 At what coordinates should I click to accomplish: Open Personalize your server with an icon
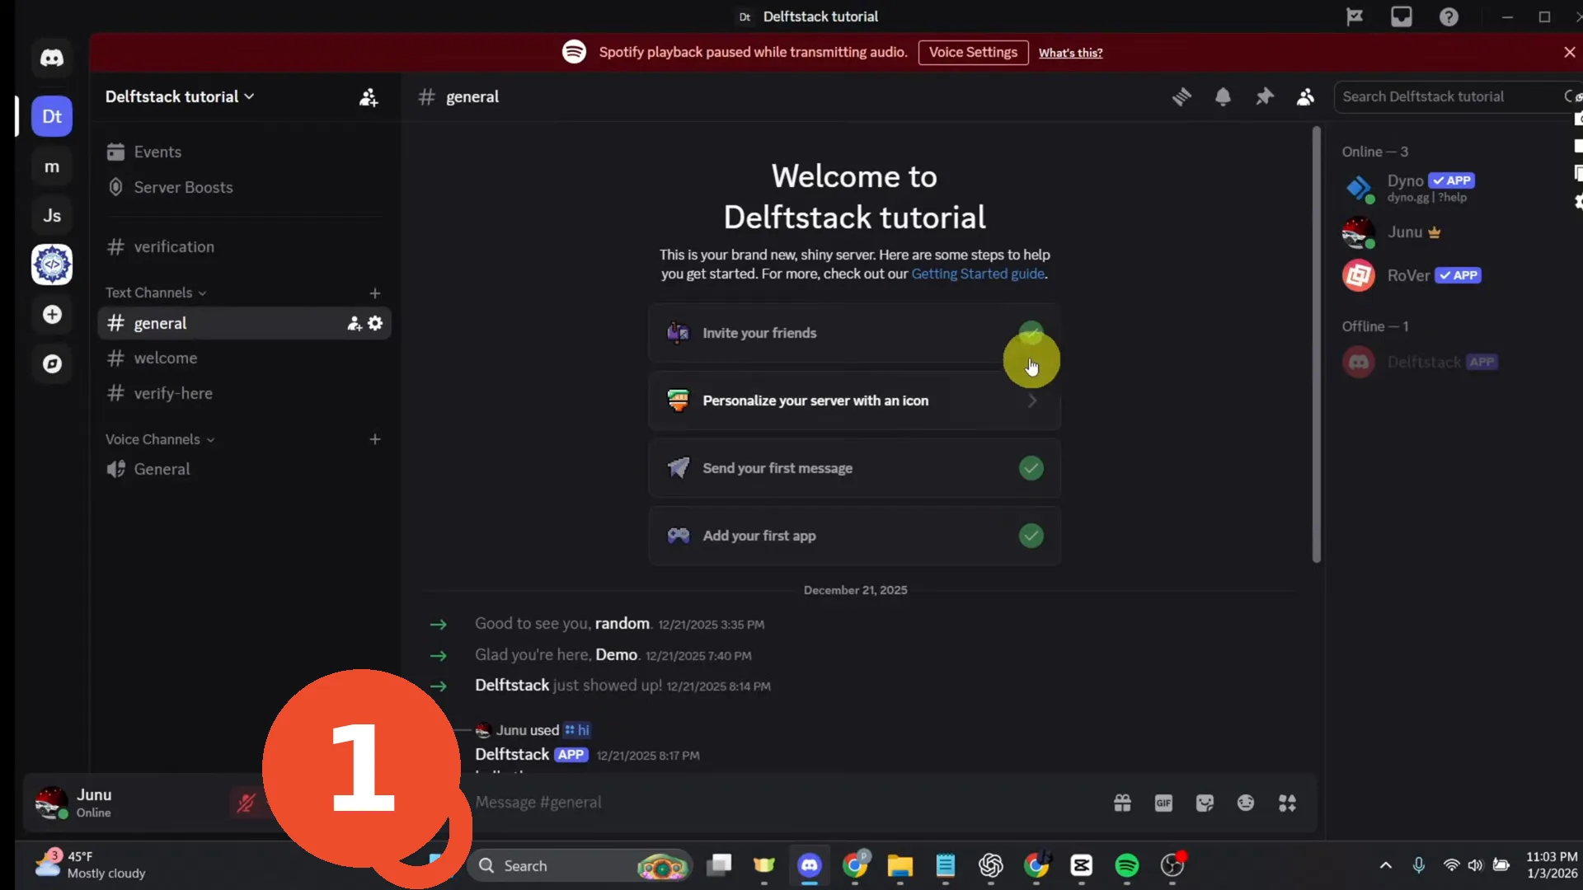tap(854, 400)
